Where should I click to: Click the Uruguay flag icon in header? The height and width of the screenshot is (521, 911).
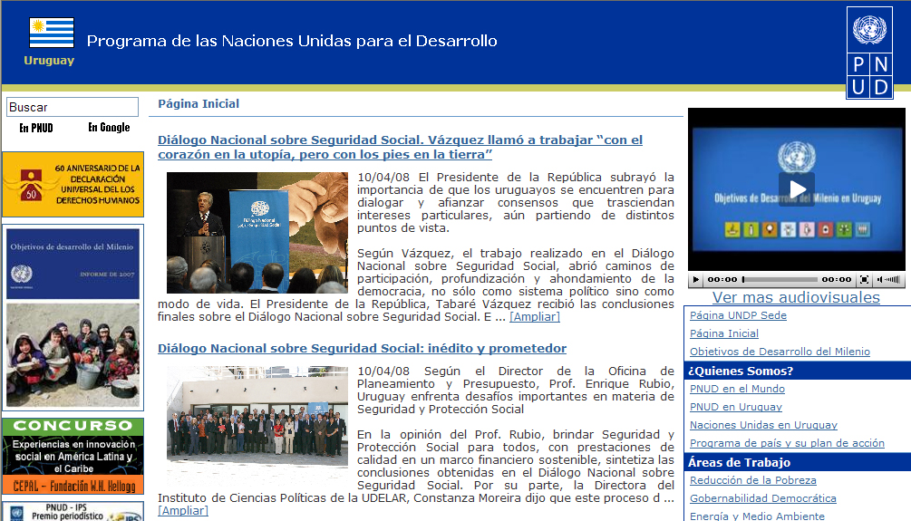(51, 34)
